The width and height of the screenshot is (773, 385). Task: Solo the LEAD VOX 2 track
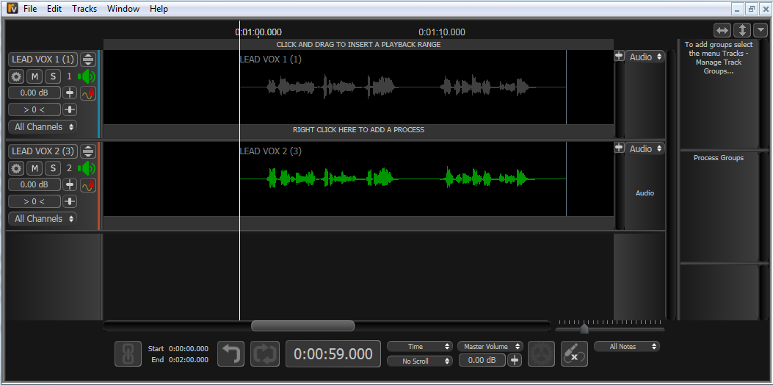pyautogui.click(x=52, y=168)
